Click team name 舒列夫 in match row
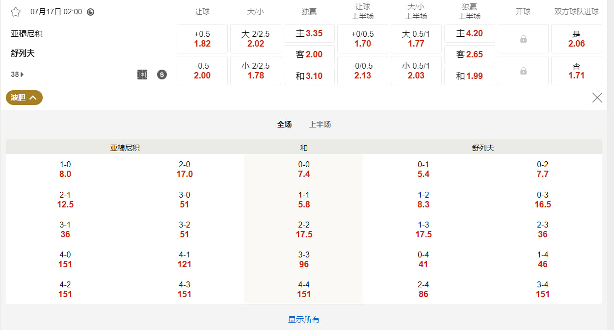Screen dimensions: 614x330 (23, 53)
